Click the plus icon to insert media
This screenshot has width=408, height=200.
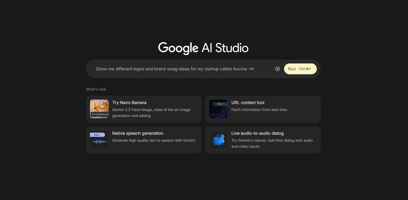click(277, 69)
